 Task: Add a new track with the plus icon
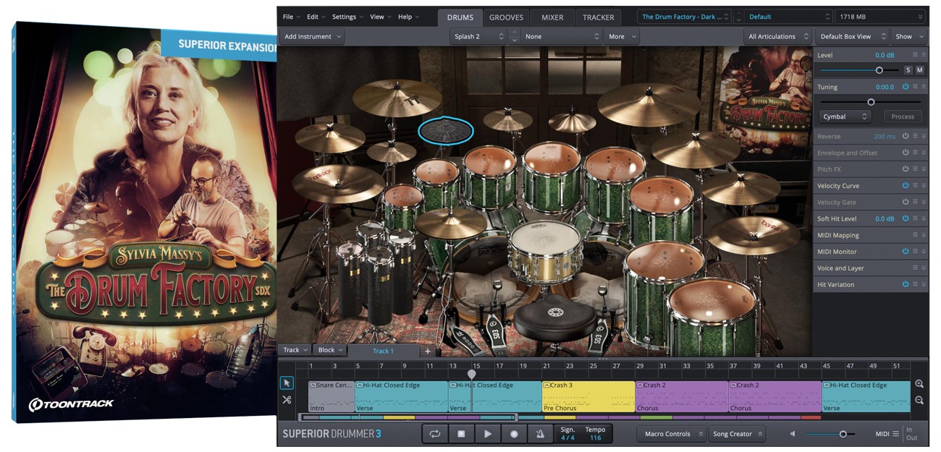[x=427, y=351]
